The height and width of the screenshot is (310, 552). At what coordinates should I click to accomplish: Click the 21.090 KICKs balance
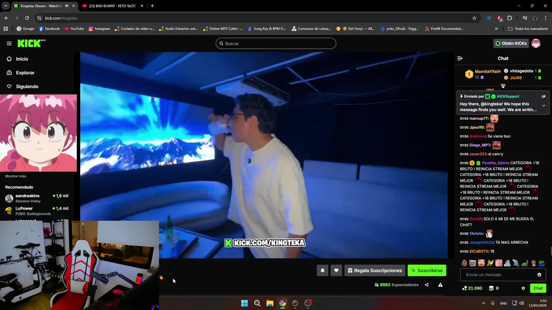click(472, 288)
